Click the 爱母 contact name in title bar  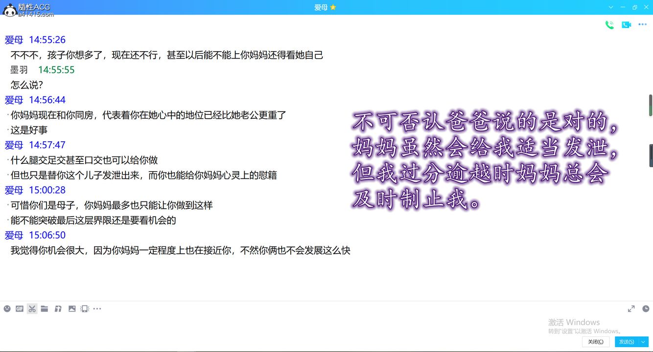point(321,7)
